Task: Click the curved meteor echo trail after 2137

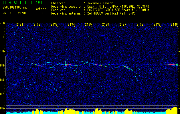Action: coord(130,69)
